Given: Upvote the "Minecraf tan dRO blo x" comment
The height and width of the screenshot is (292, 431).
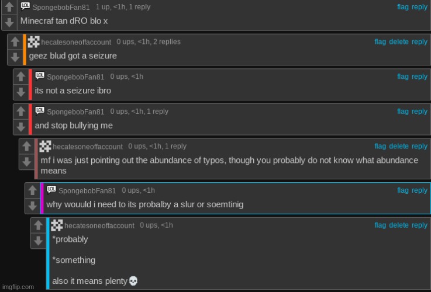Looking at the screenshot, I should point(9,8).
